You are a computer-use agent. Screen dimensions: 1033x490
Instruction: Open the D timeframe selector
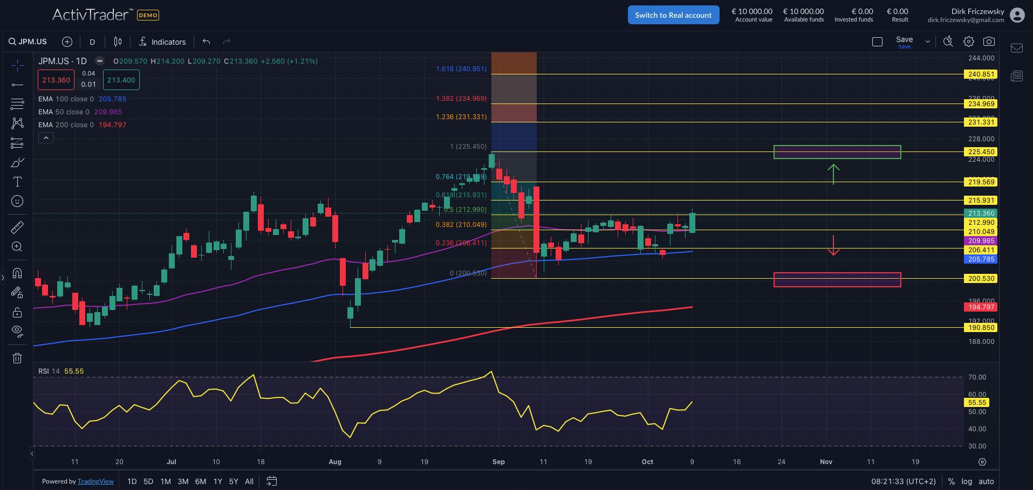92,42
